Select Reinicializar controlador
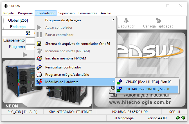 click(76, 67)
